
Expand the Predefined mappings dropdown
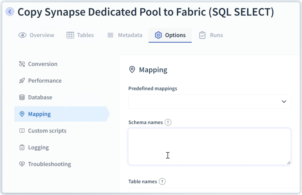click(209, 101)
